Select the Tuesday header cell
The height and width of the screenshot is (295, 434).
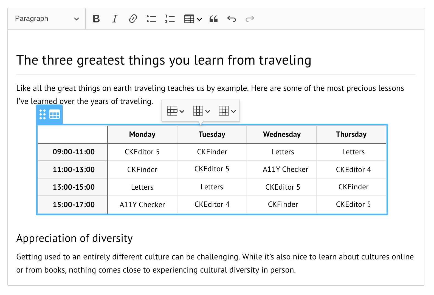pos(212,134)
